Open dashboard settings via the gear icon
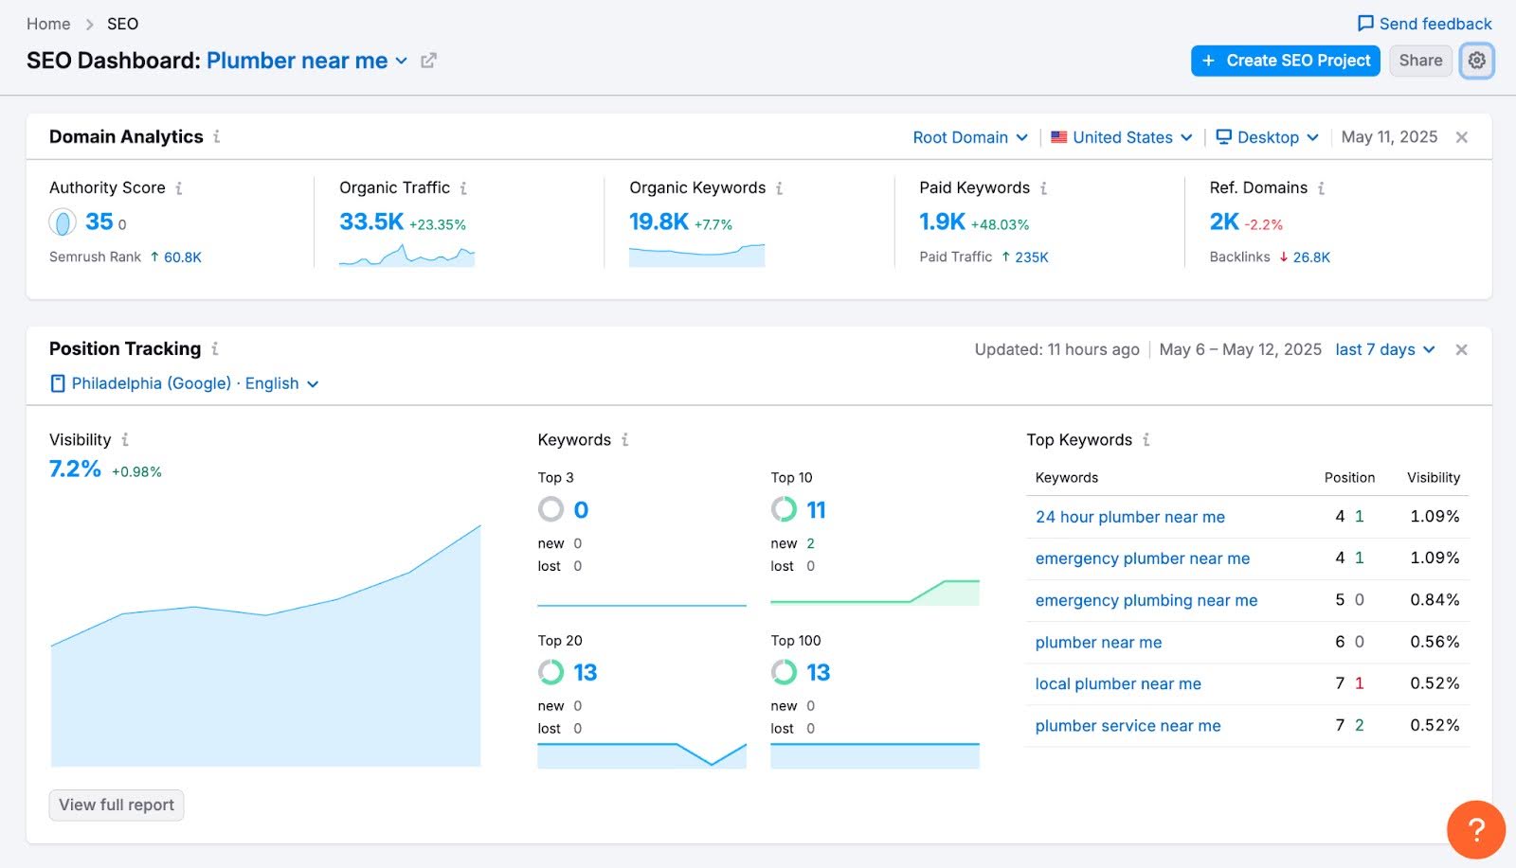The width and height of the screenshot is (1516, 868). (1476, 60)
